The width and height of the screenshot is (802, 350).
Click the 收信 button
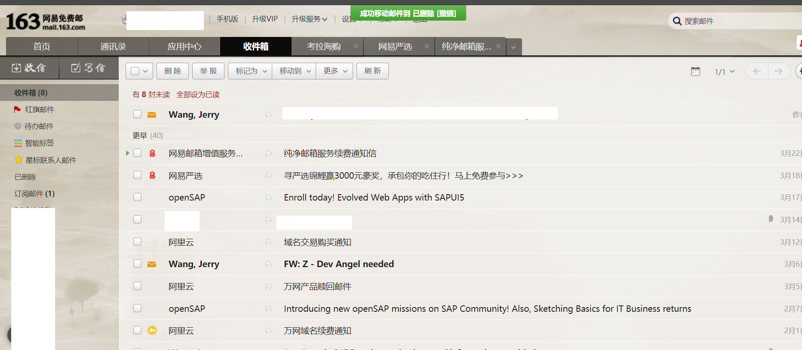coord(29,68)
